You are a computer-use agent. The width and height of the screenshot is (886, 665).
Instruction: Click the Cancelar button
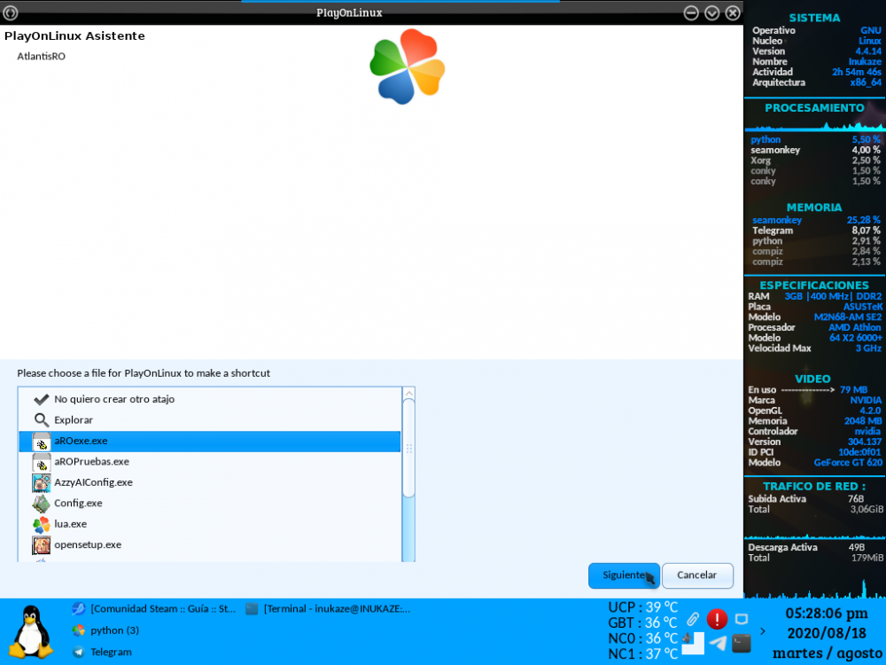pyautogui.click(x=696, y=575)
